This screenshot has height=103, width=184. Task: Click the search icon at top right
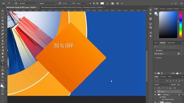click(x=172, y=3)
